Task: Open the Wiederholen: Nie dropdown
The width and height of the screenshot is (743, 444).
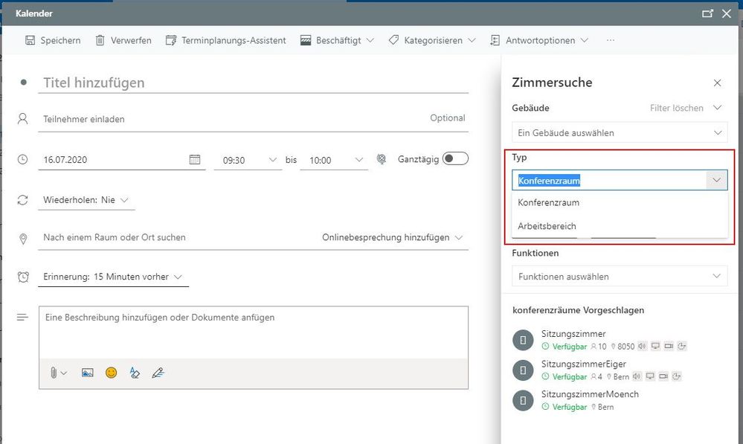Action: 86,200
